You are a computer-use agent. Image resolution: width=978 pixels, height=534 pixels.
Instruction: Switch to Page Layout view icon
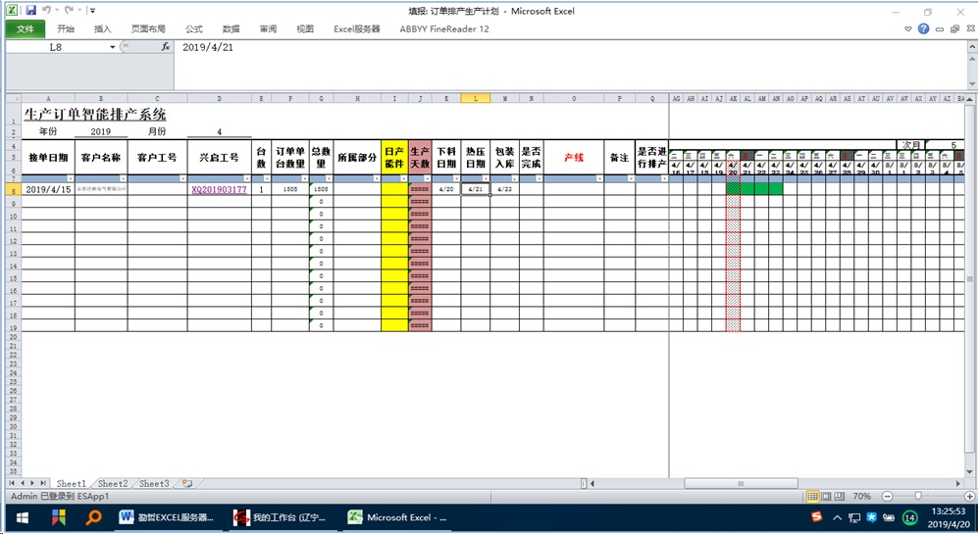click(x=826, y=497)
